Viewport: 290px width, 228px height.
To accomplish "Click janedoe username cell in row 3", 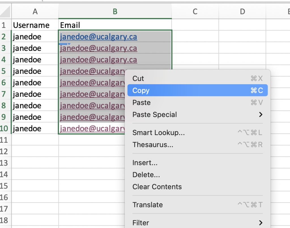I will [x=35, y=48].
